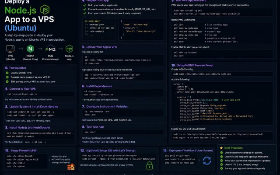Click the Node.js App hexagon icon
The image size is (280, 175).
[69, 49]
